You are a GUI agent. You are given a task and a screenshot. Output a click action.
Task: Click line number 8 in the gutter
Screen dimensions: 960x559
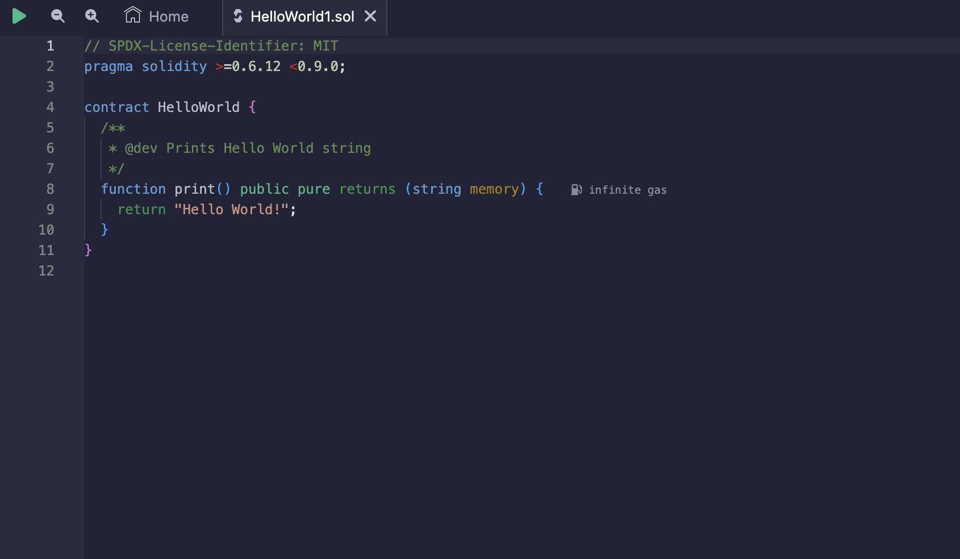50,189
